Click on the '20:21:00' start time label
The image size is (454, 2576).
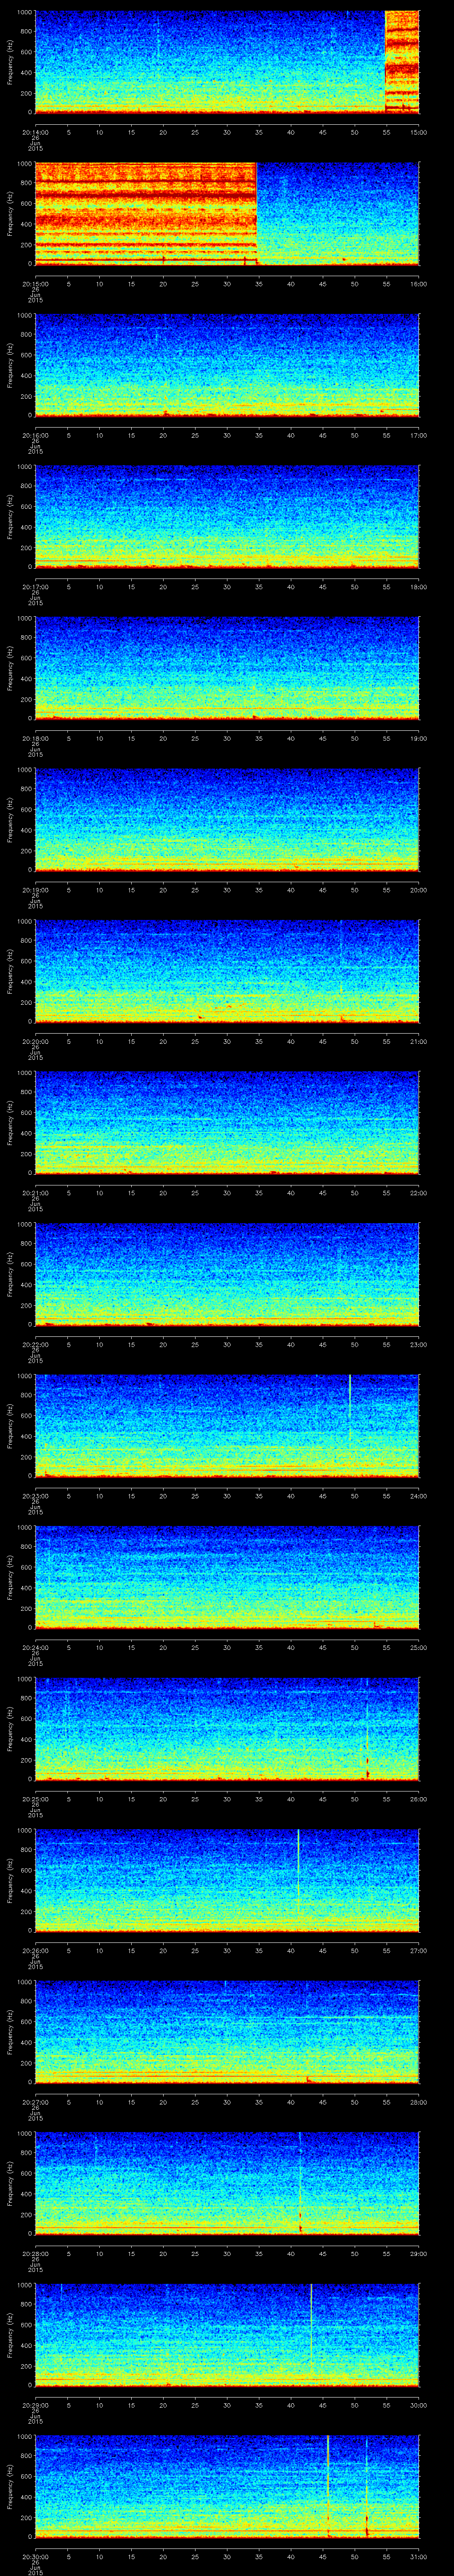[x=36, y=1192]
